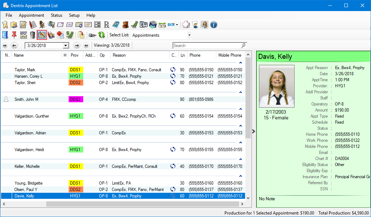The width and height of the screenshot is (371, 217).
Task: Click the red-highlighted appointment list icon
Action: [x=42, y=35]
